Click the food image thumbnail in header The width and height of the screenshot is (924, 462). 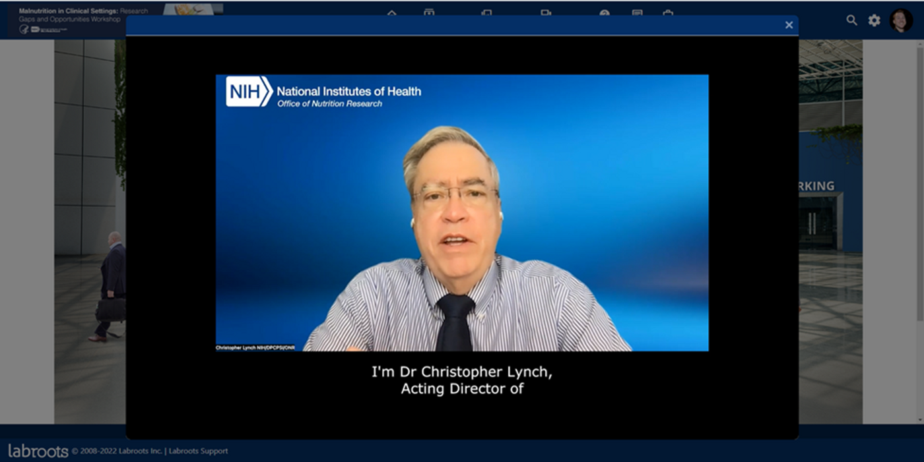pyautogui.click(x=193, y=9)
